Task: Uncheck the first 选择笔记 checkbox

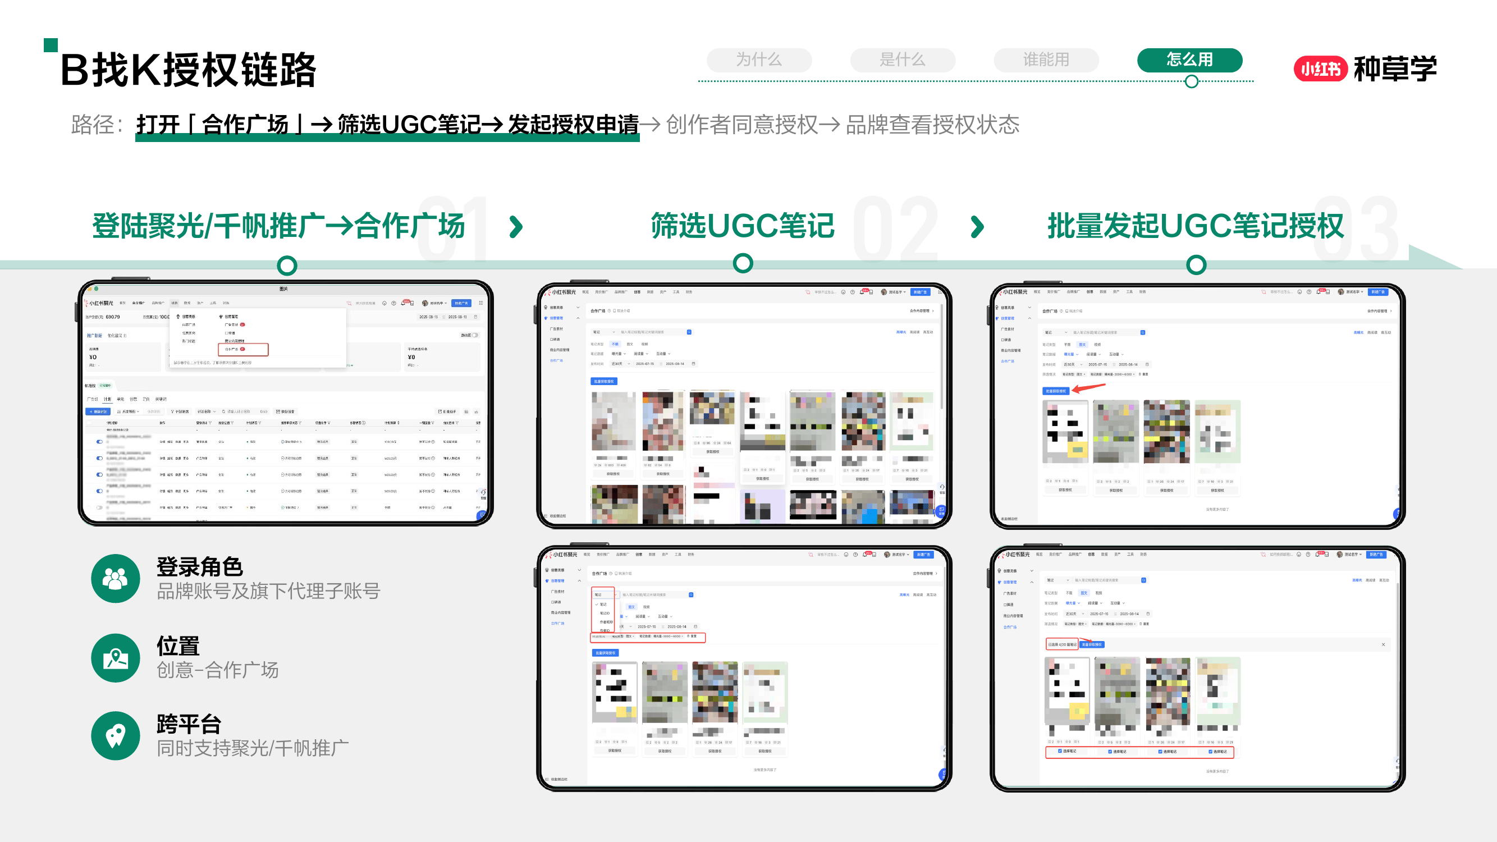Action: point(1060,752)
